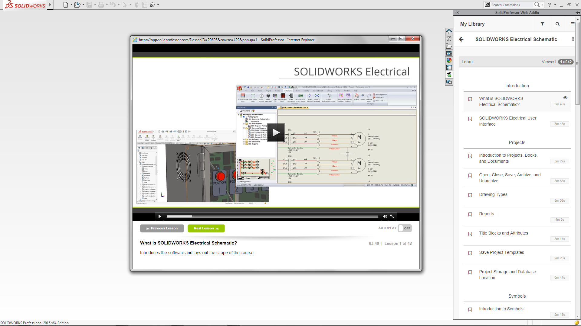Expand the Options gear dropdown arrow
The image size is (581, 326).
pos(158,5)
